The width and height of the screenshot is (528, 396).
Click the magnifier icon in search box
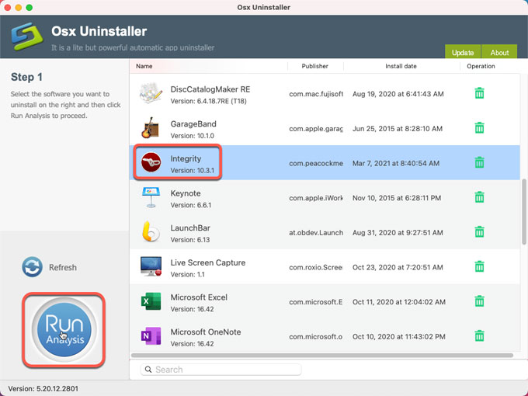click(148, 370)
